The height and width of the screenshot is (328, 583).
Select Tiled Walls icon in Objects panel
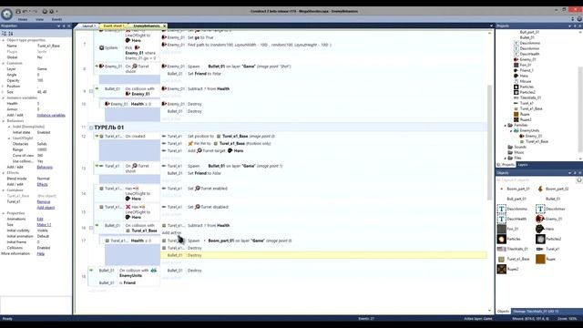(x=502, y=249)
